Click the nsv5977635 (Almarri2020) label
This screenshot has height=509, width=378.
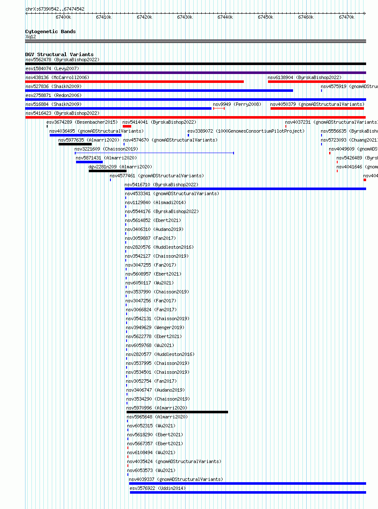pyautogui.click(x=89, y=140)
